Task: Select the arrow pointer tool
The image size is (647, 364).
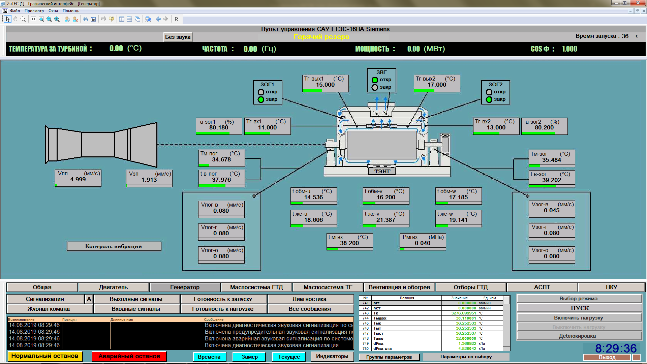Action: (8, 19)
